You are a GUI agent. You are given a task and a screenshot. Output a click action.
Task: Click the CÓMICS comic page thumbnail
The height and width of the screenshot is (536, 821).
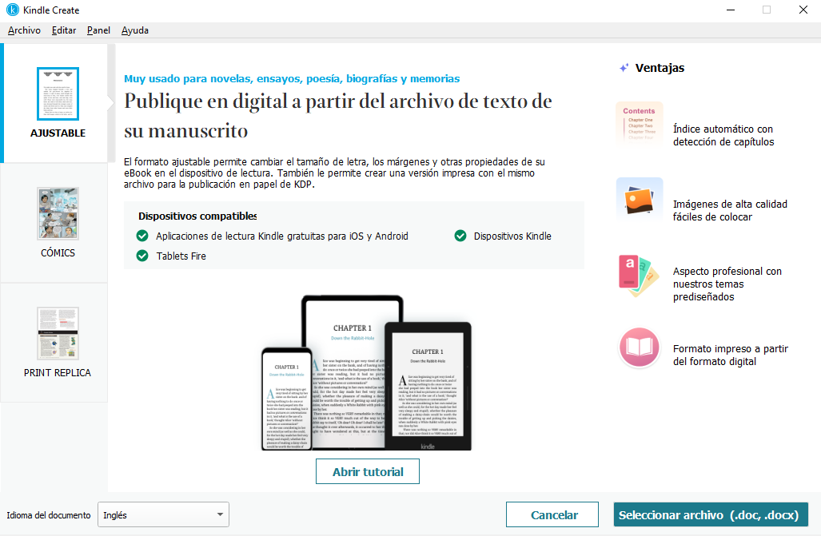[58, 213]
